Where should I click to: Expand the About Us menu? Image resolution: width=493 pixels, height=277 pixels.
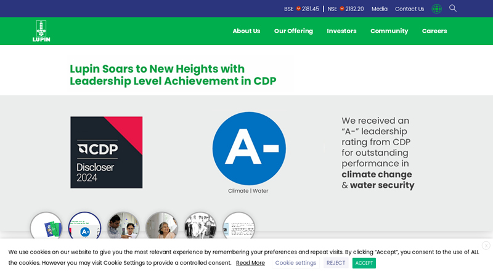[x=246, y=31]
